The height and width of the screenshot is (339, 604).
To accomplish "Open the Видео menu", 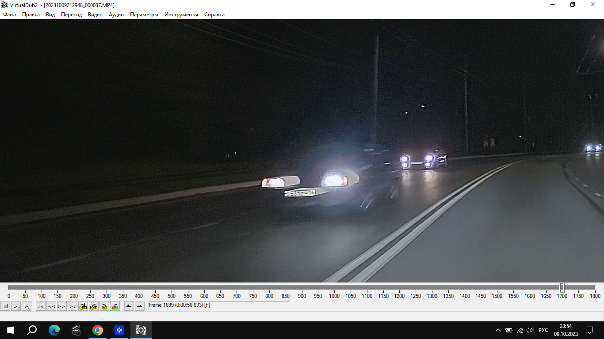I will coord(95,15).
